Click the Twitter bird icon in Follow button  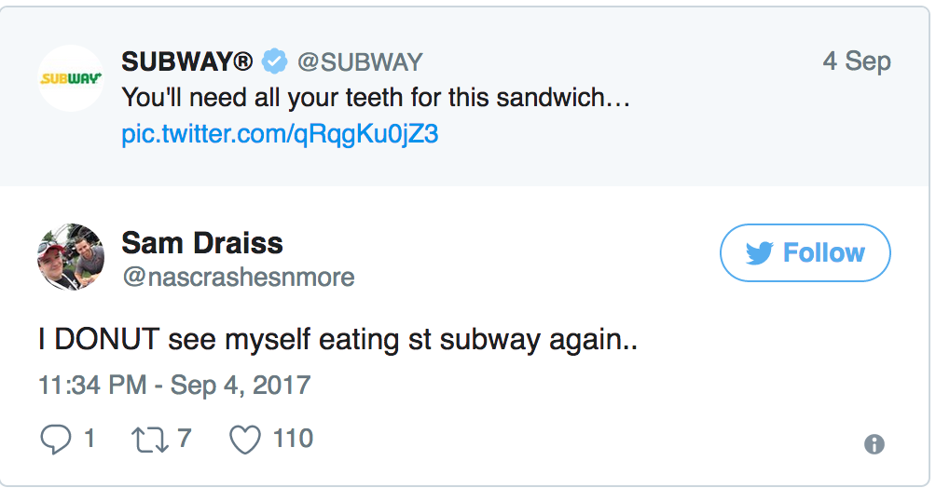[760, 253]
